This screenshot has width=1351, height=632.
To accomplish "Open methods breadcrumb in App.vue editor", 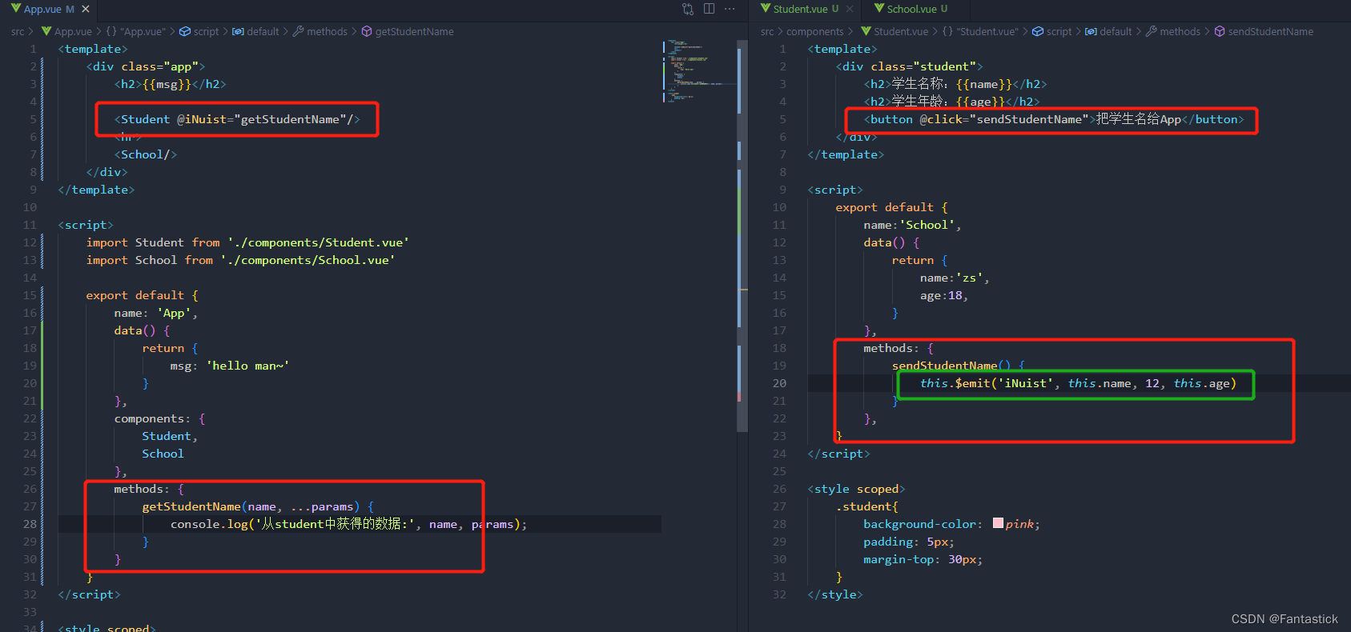I will 320,31.
